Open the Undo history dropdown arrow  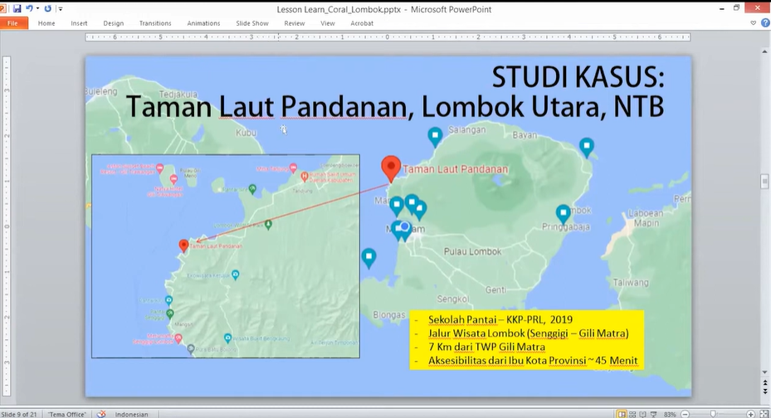[37, 8]
